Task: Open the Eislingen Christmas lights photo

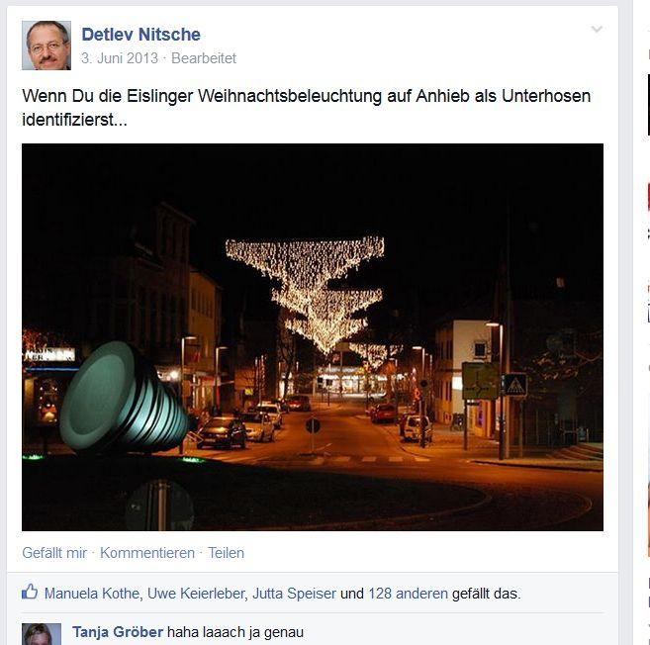Action: pyautogui.click(x=313, y=337)
